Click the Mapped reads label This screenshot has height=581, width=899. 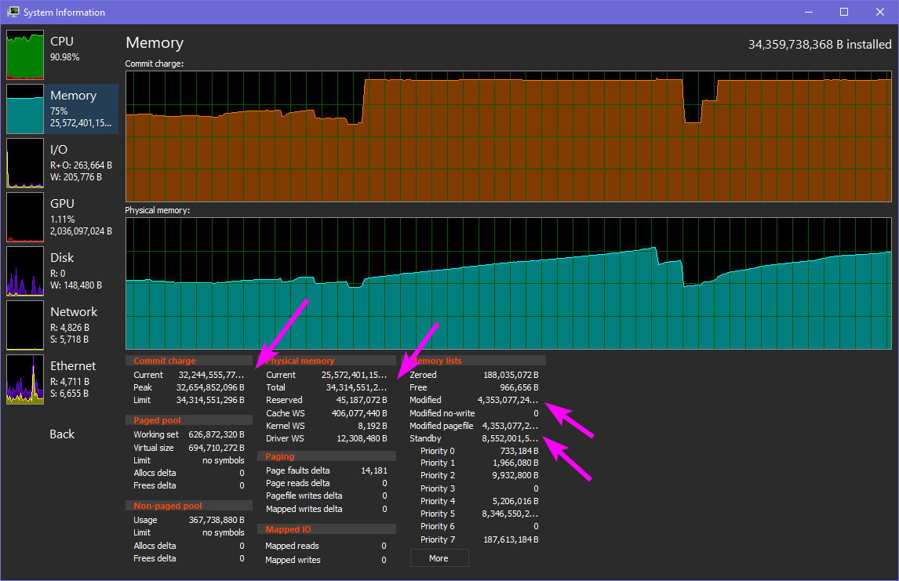point(293,546)
